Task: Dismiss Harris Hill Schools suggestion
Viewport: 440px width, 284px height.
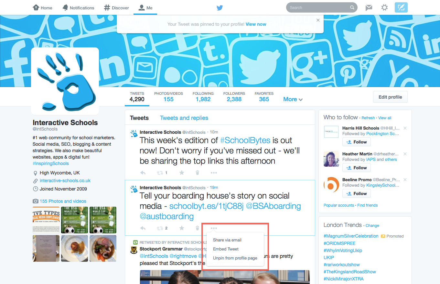Action: [405, 128]
